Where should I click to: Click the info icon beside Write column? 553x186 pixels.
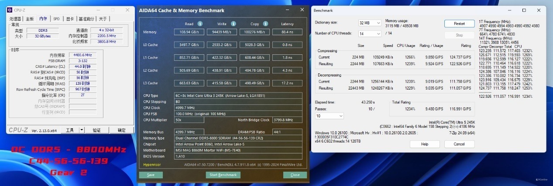point(233,24)
